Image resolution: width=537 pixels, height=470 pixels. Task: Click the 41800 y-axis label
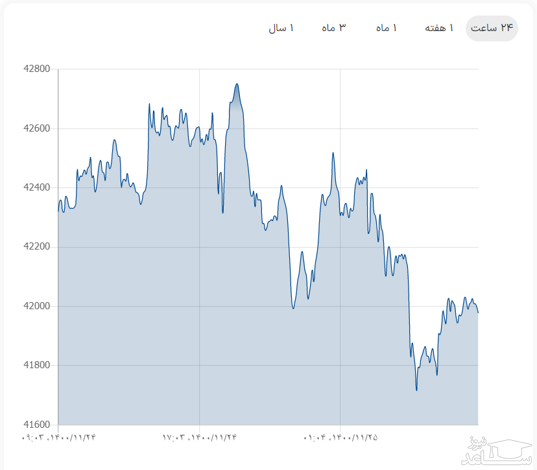(x=36, y=366)
